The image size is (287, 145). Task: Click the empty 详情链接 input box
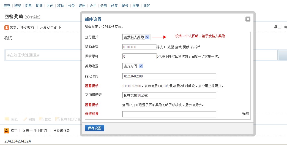pyautogui.click(x=169, y=114)
